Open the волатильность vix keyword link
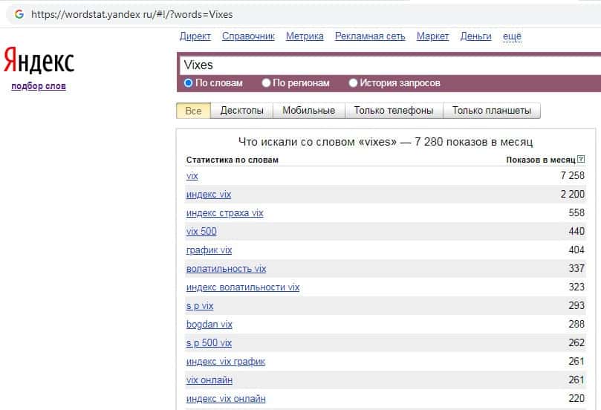Screen dimensions: 601x410 click(226, 269)
